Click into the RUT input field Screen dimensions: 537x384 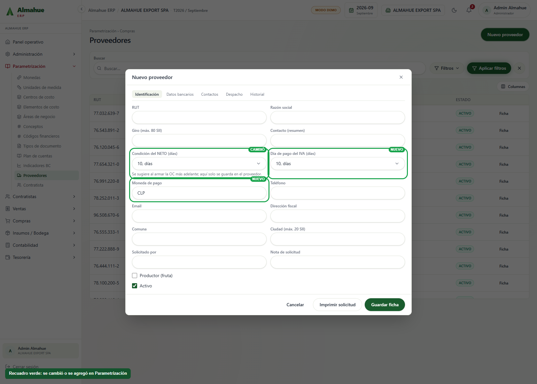click(x=199, y=117)
